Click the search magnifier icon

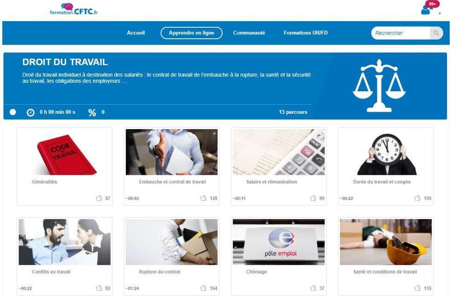[436, 33]
